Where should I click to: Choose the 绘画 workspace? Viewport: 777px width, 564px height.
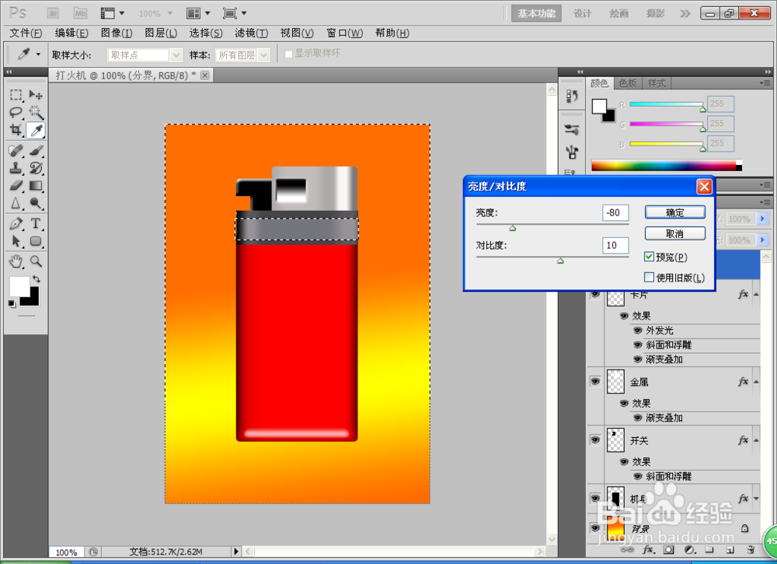point(619,13)
